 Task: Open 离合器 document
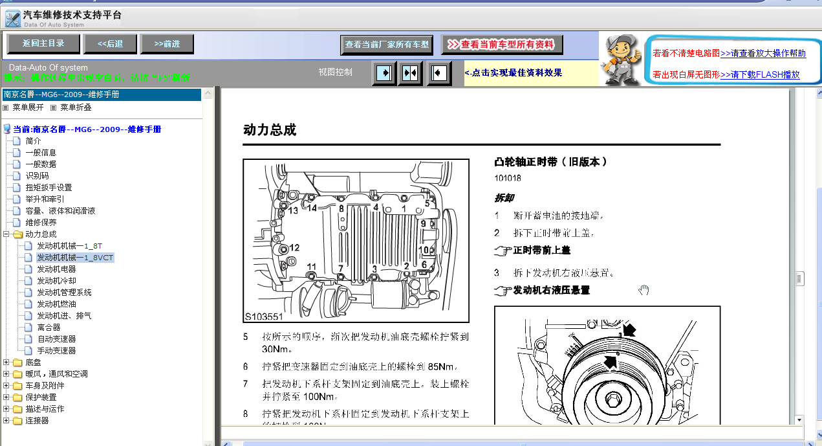[x=49, y=328]
